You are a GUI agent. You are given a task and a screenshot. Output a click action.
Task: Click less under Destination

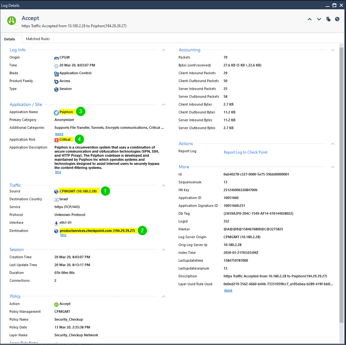point(63,235)
